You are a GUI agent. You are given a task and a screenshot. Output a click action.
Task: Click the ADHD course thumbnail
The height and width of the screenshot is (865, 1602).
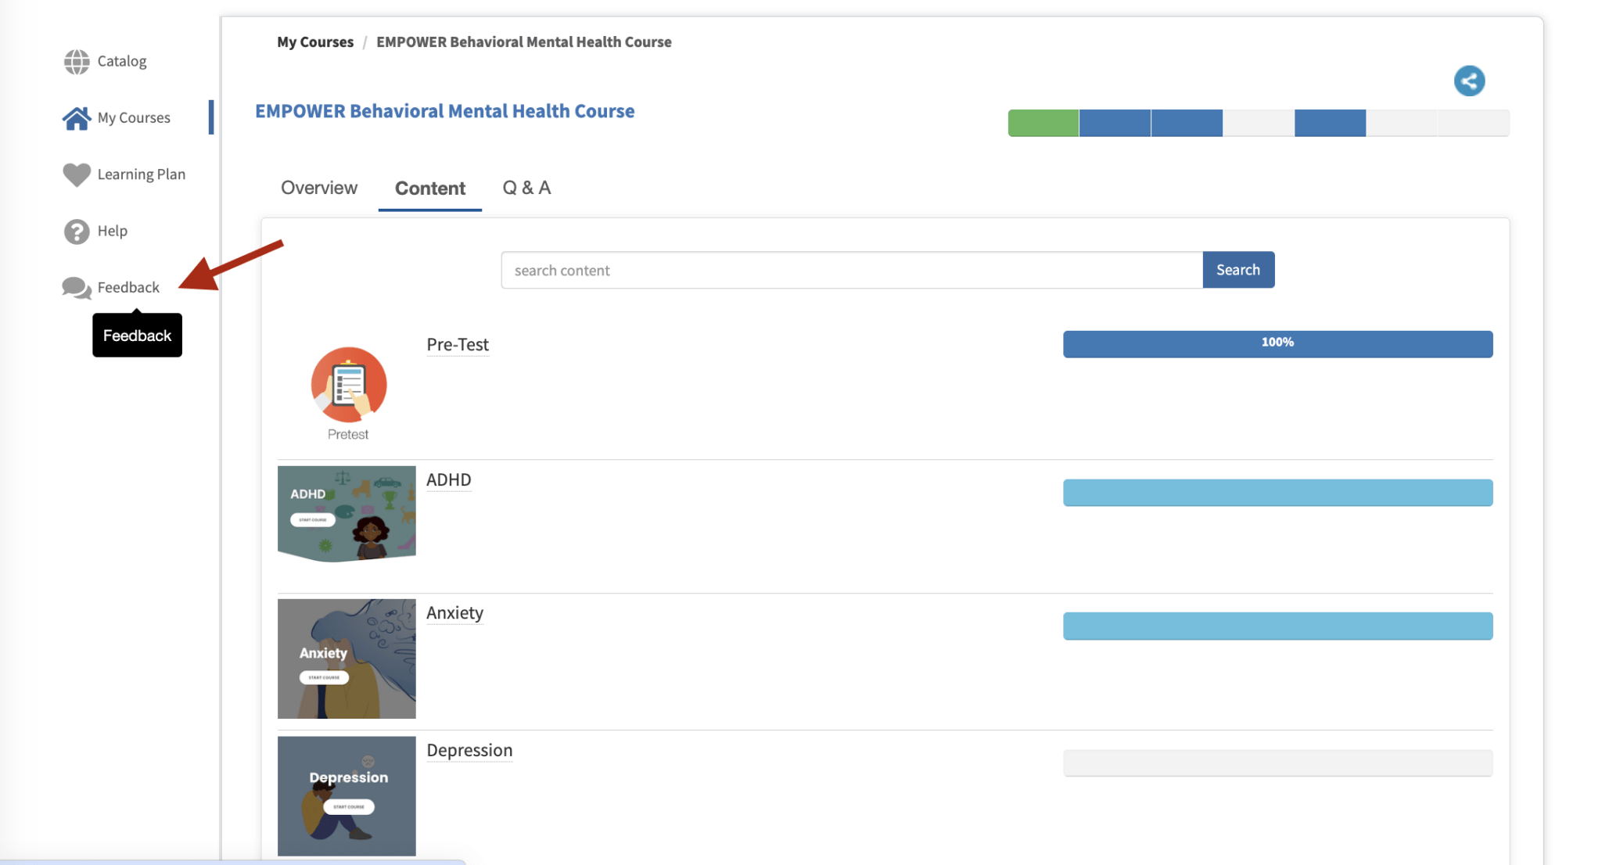click(347, 514)
